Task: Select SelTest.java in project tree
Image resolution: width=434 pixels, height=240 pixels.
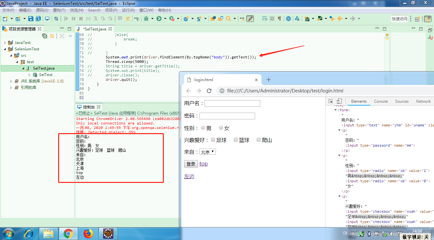Action: point(44,68)
